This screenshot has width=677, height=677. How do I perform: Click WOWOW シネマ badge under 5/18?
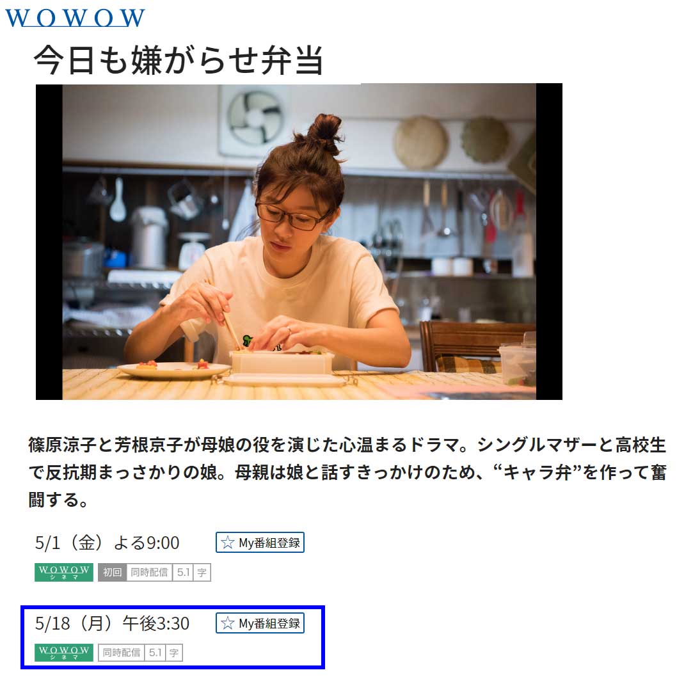coord(64,653)
